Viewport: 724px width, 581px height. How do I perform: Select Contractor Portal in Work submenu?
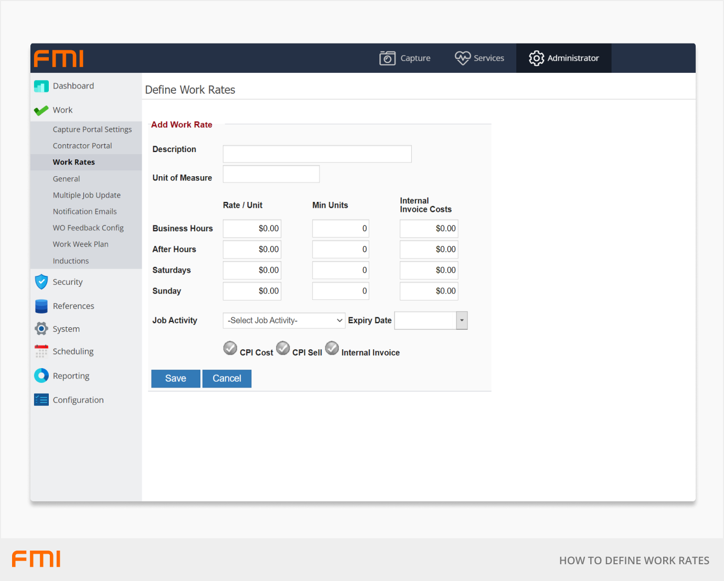[82, 146]
